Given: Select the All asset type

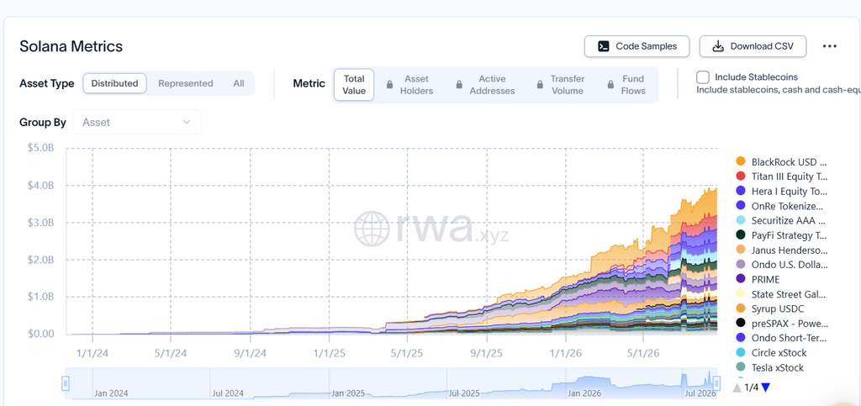Looking at the screenshot, I should pyautogui.click(x=238, y=83).
